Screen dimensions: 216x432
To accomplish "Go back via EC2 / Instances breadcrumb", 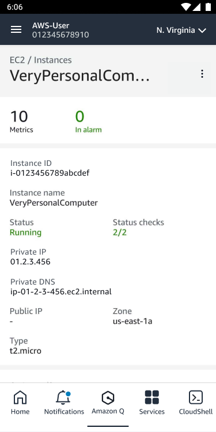I will pos(41,60).
